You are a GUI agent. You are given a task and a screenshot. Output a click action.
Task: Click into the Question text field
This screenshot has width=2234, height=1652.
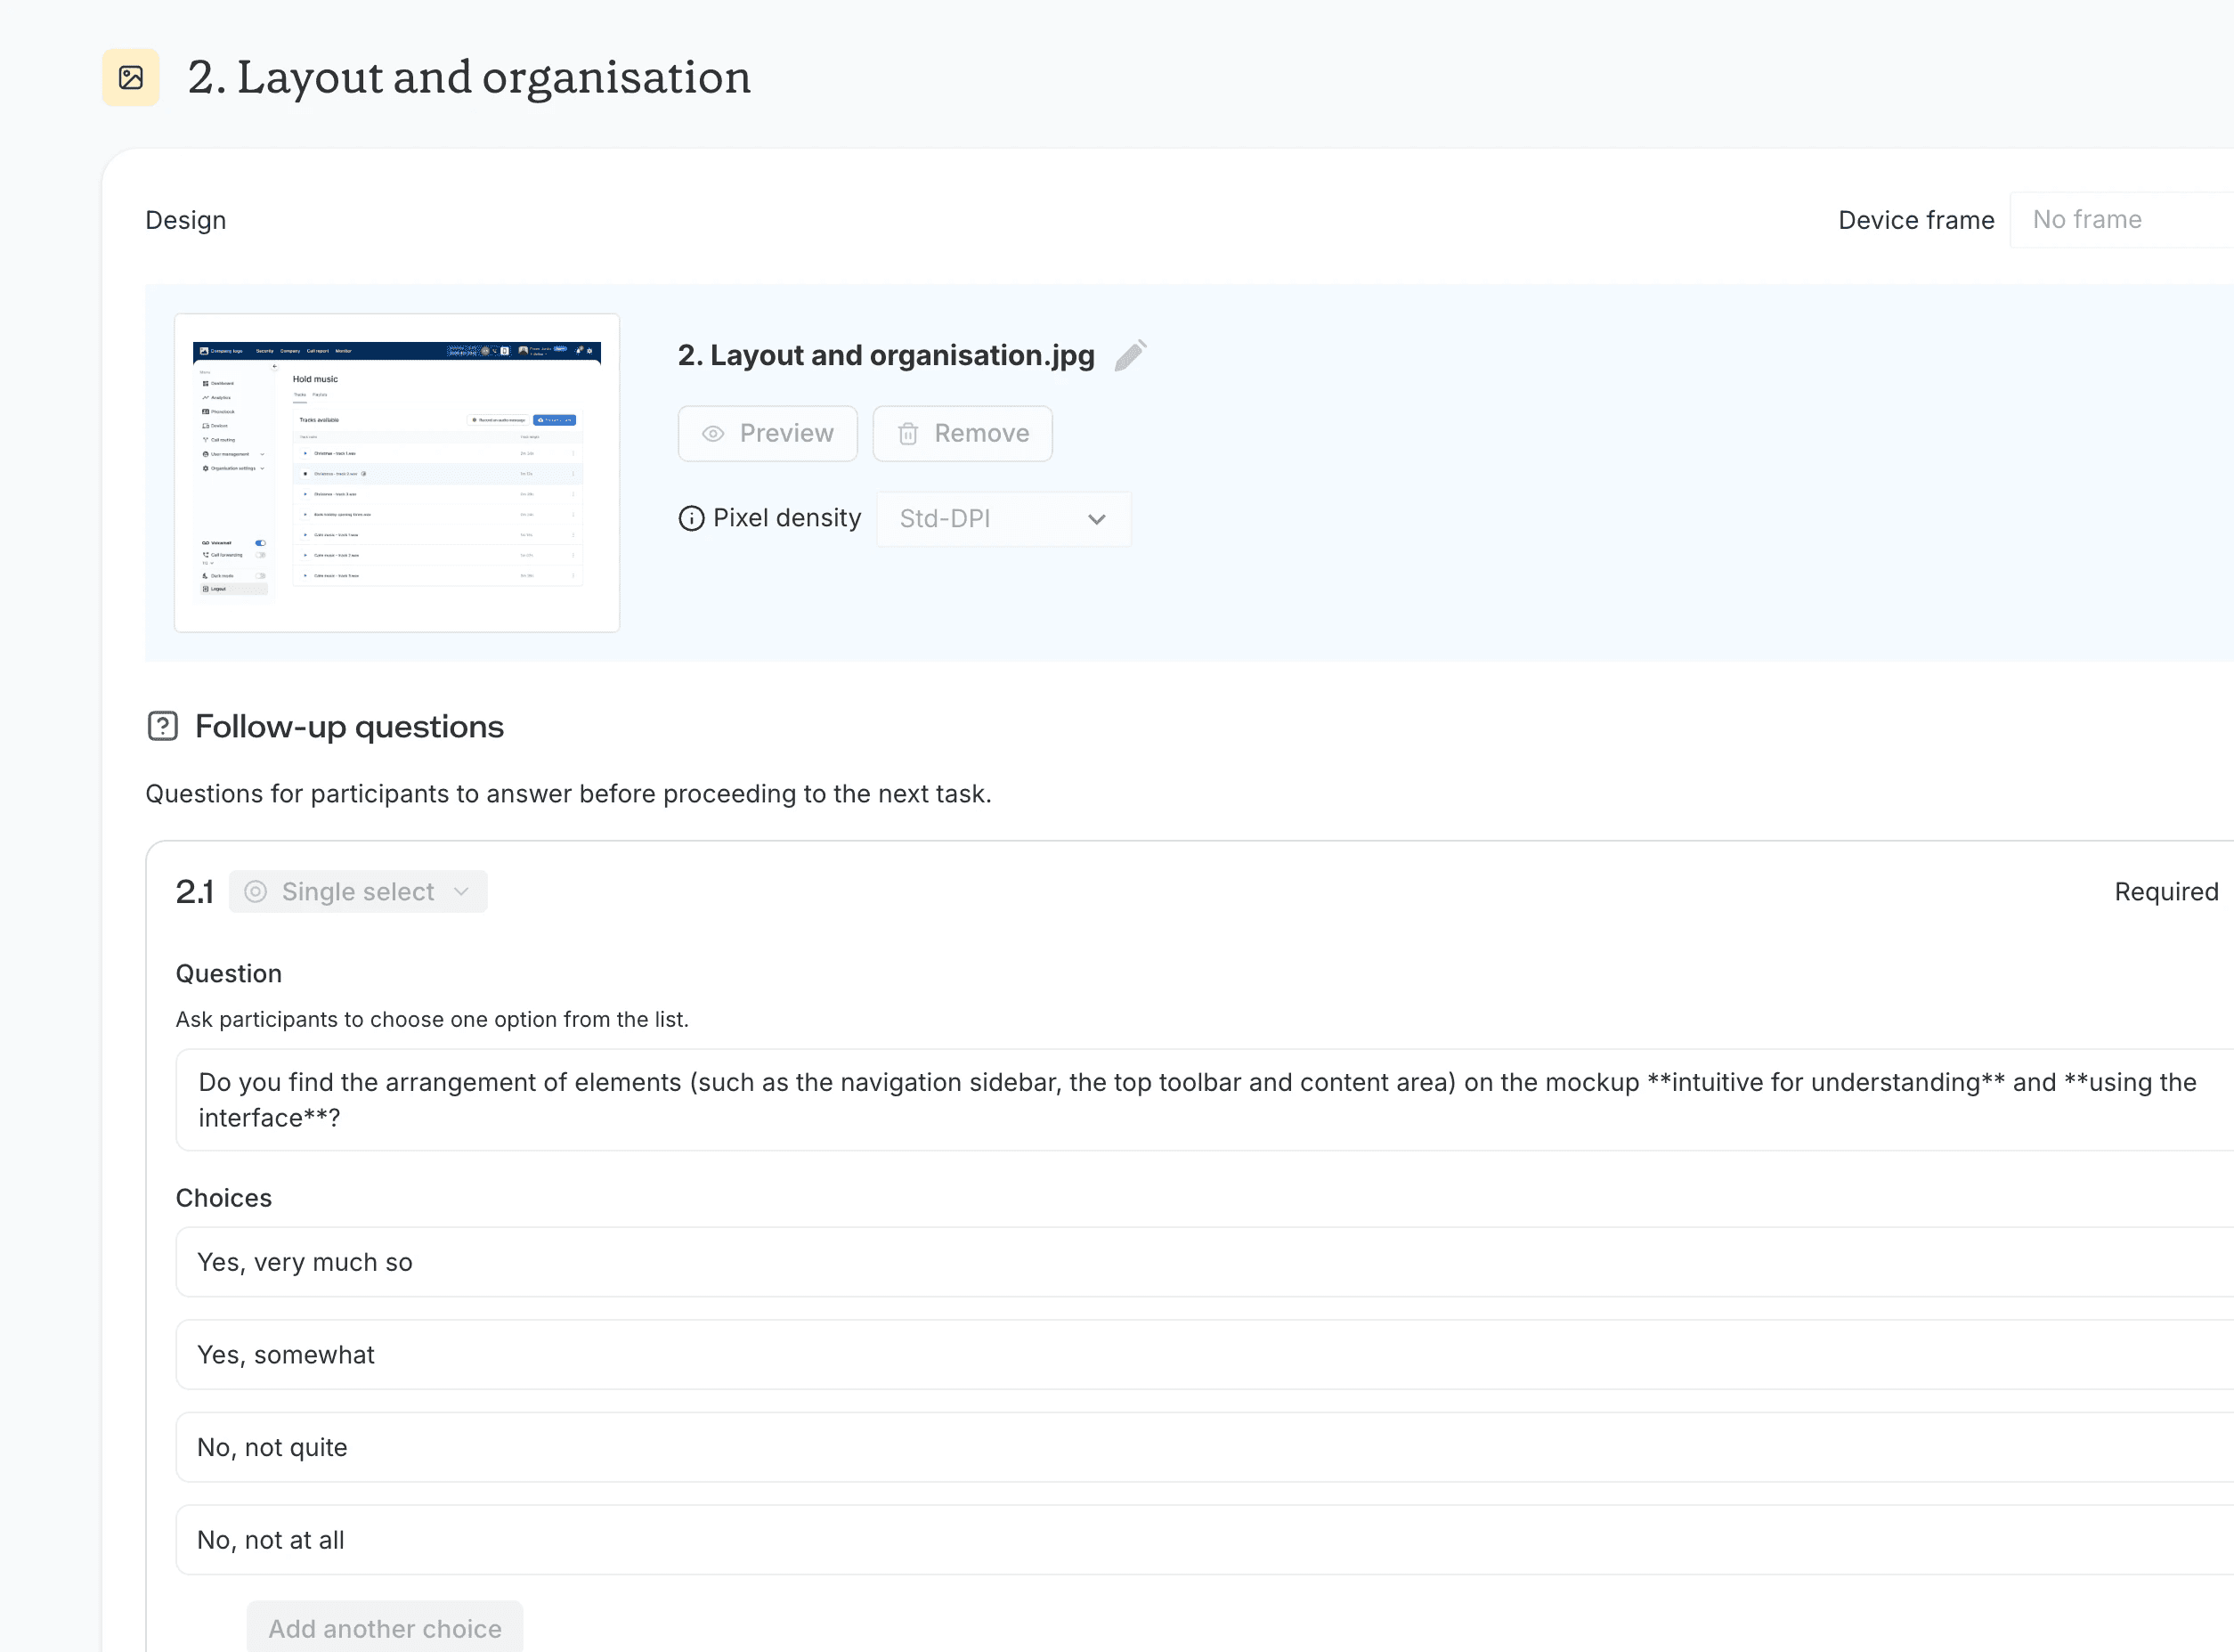(x=1199, y=1099)
